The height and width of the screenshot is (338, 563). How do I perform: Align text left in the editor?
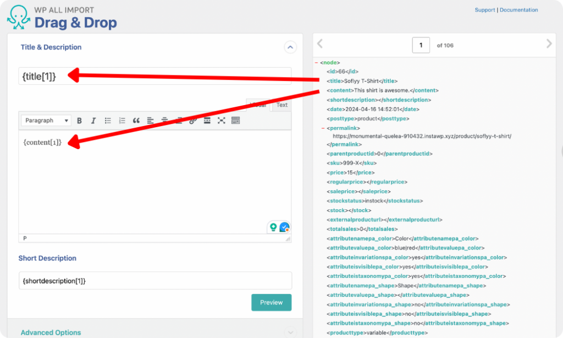151,121
